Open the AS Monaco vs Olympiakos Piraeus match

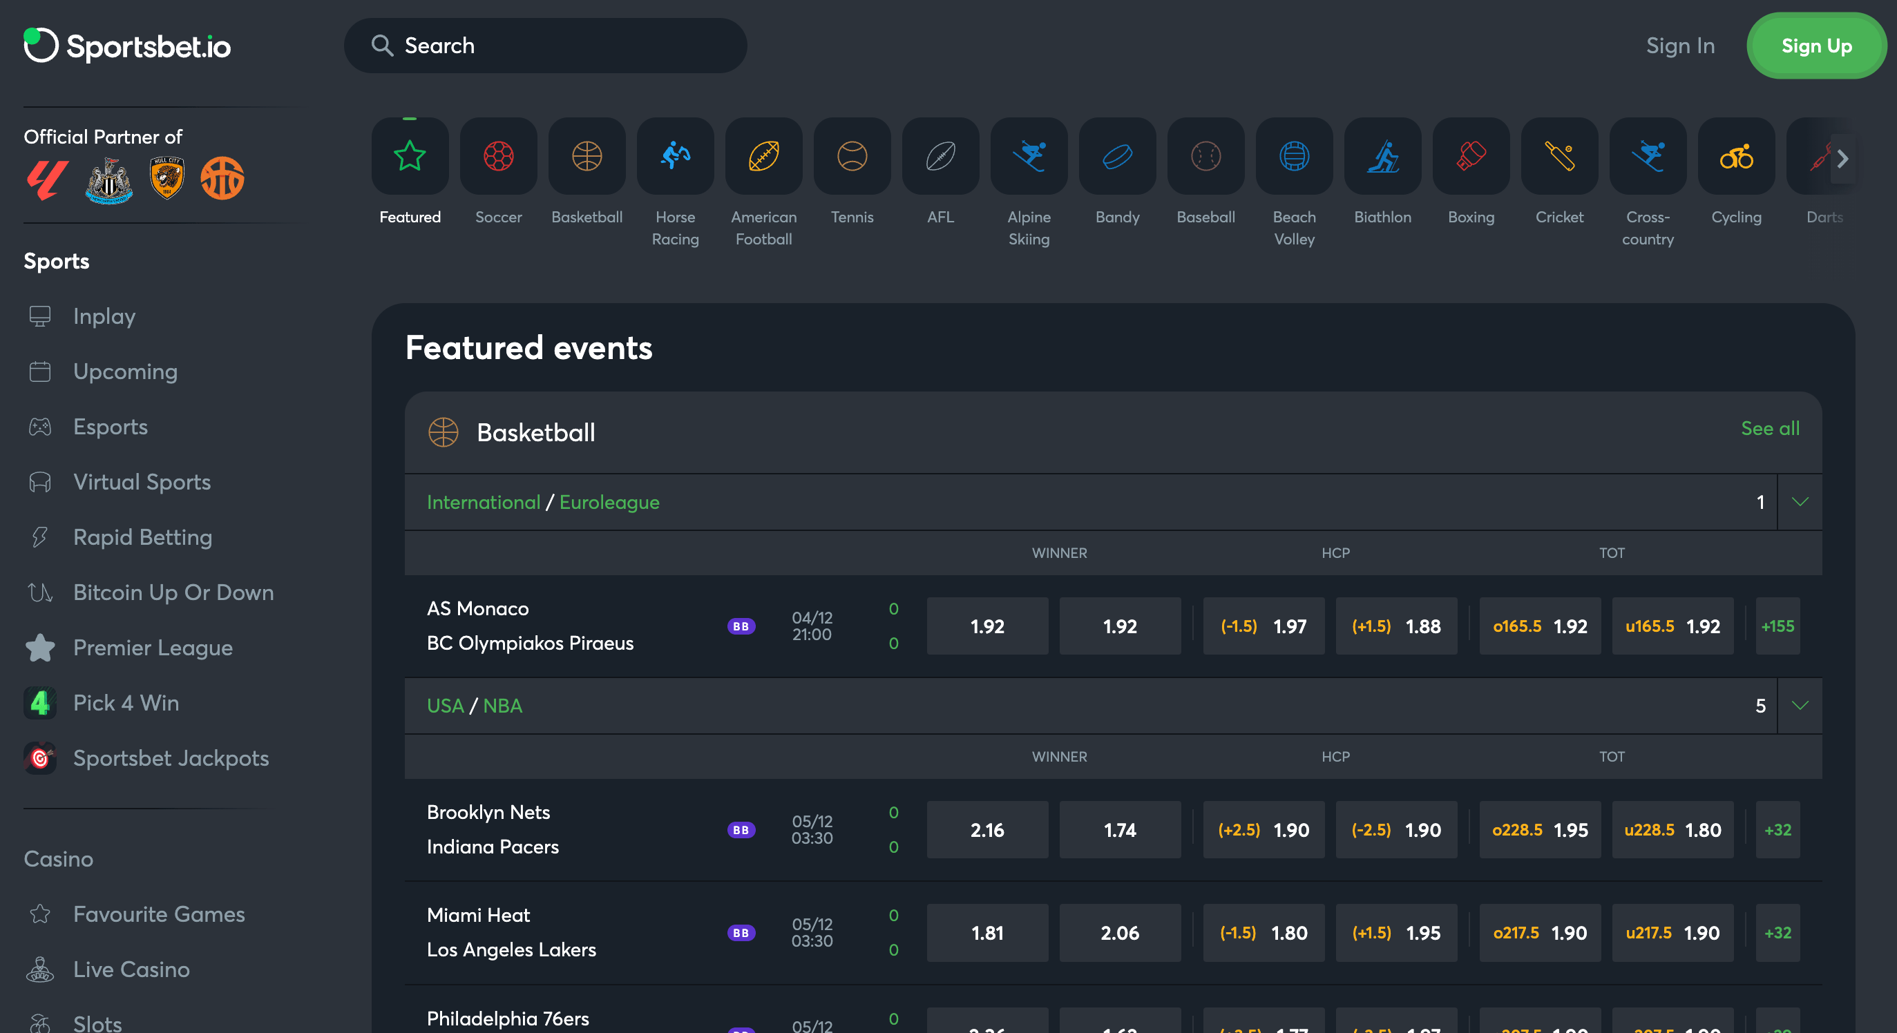(x=531, y=626)
